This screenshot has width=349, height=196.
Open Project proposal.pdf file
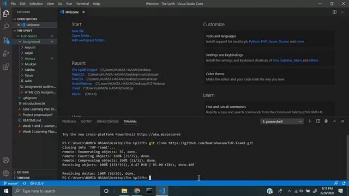pyautogui.click(x=38, y=115)
